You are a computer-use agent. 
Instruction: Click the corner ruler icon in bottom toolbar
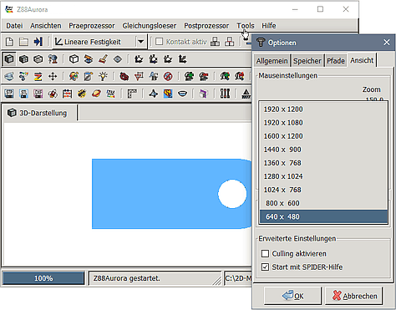tap(132, 94)
